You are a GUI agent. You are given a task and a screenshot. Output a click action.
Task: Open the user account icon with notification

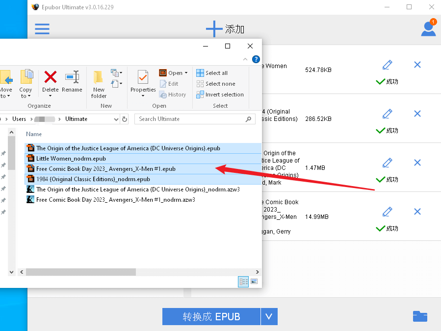point(428,28)
